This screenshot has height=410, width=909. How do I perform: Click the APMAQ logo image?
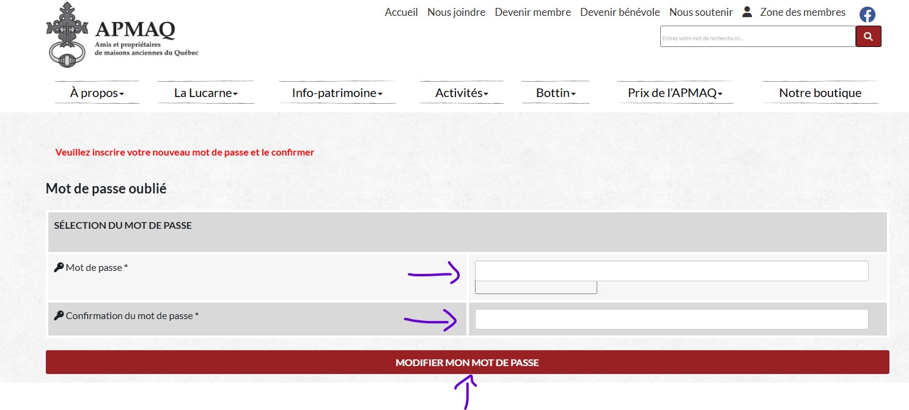[x=122, y=35]
